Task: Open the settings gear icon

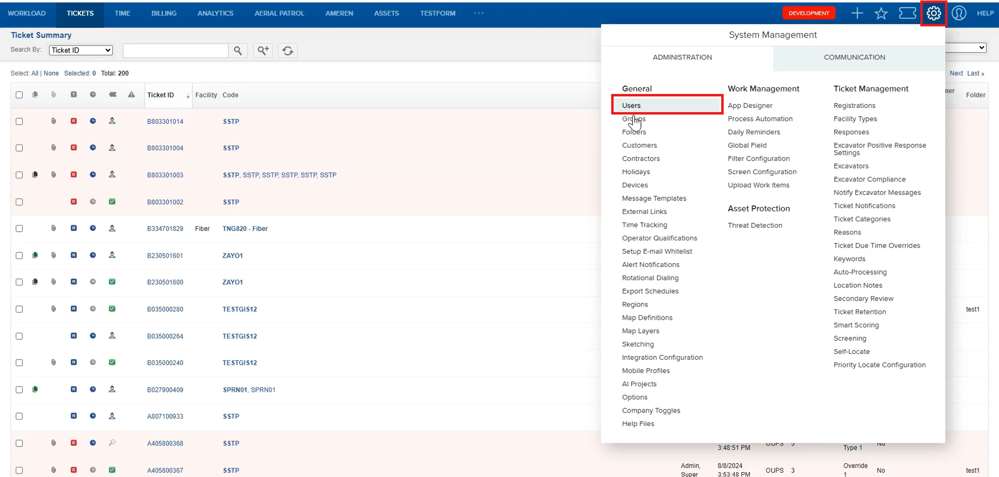Action: tap(933, 13)
